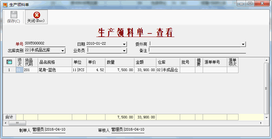Click the 业务员 input field
Image resolution: width=272 pixels, height=139 pixels.
click(x=104, y=51)
